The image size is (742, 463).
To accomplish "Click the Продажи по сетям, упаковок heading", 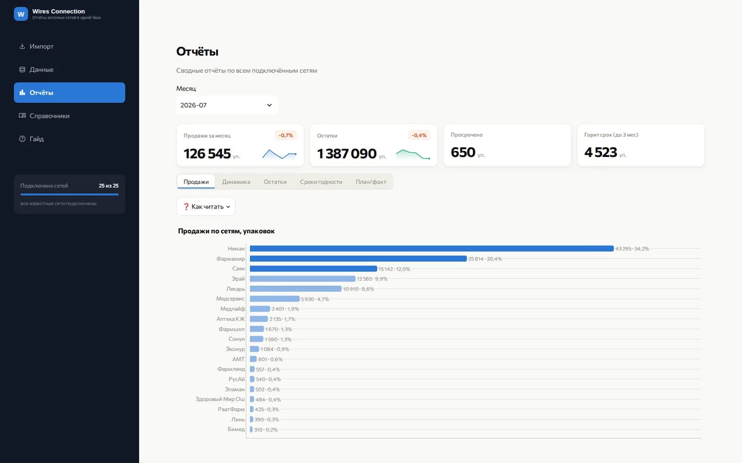I will pos(226,231).
